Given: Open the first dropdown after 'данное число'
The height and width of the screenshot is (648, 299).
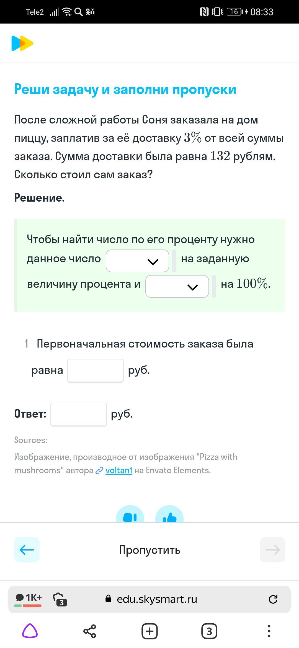Looking at the screenshot, I should tap(137, 261).
